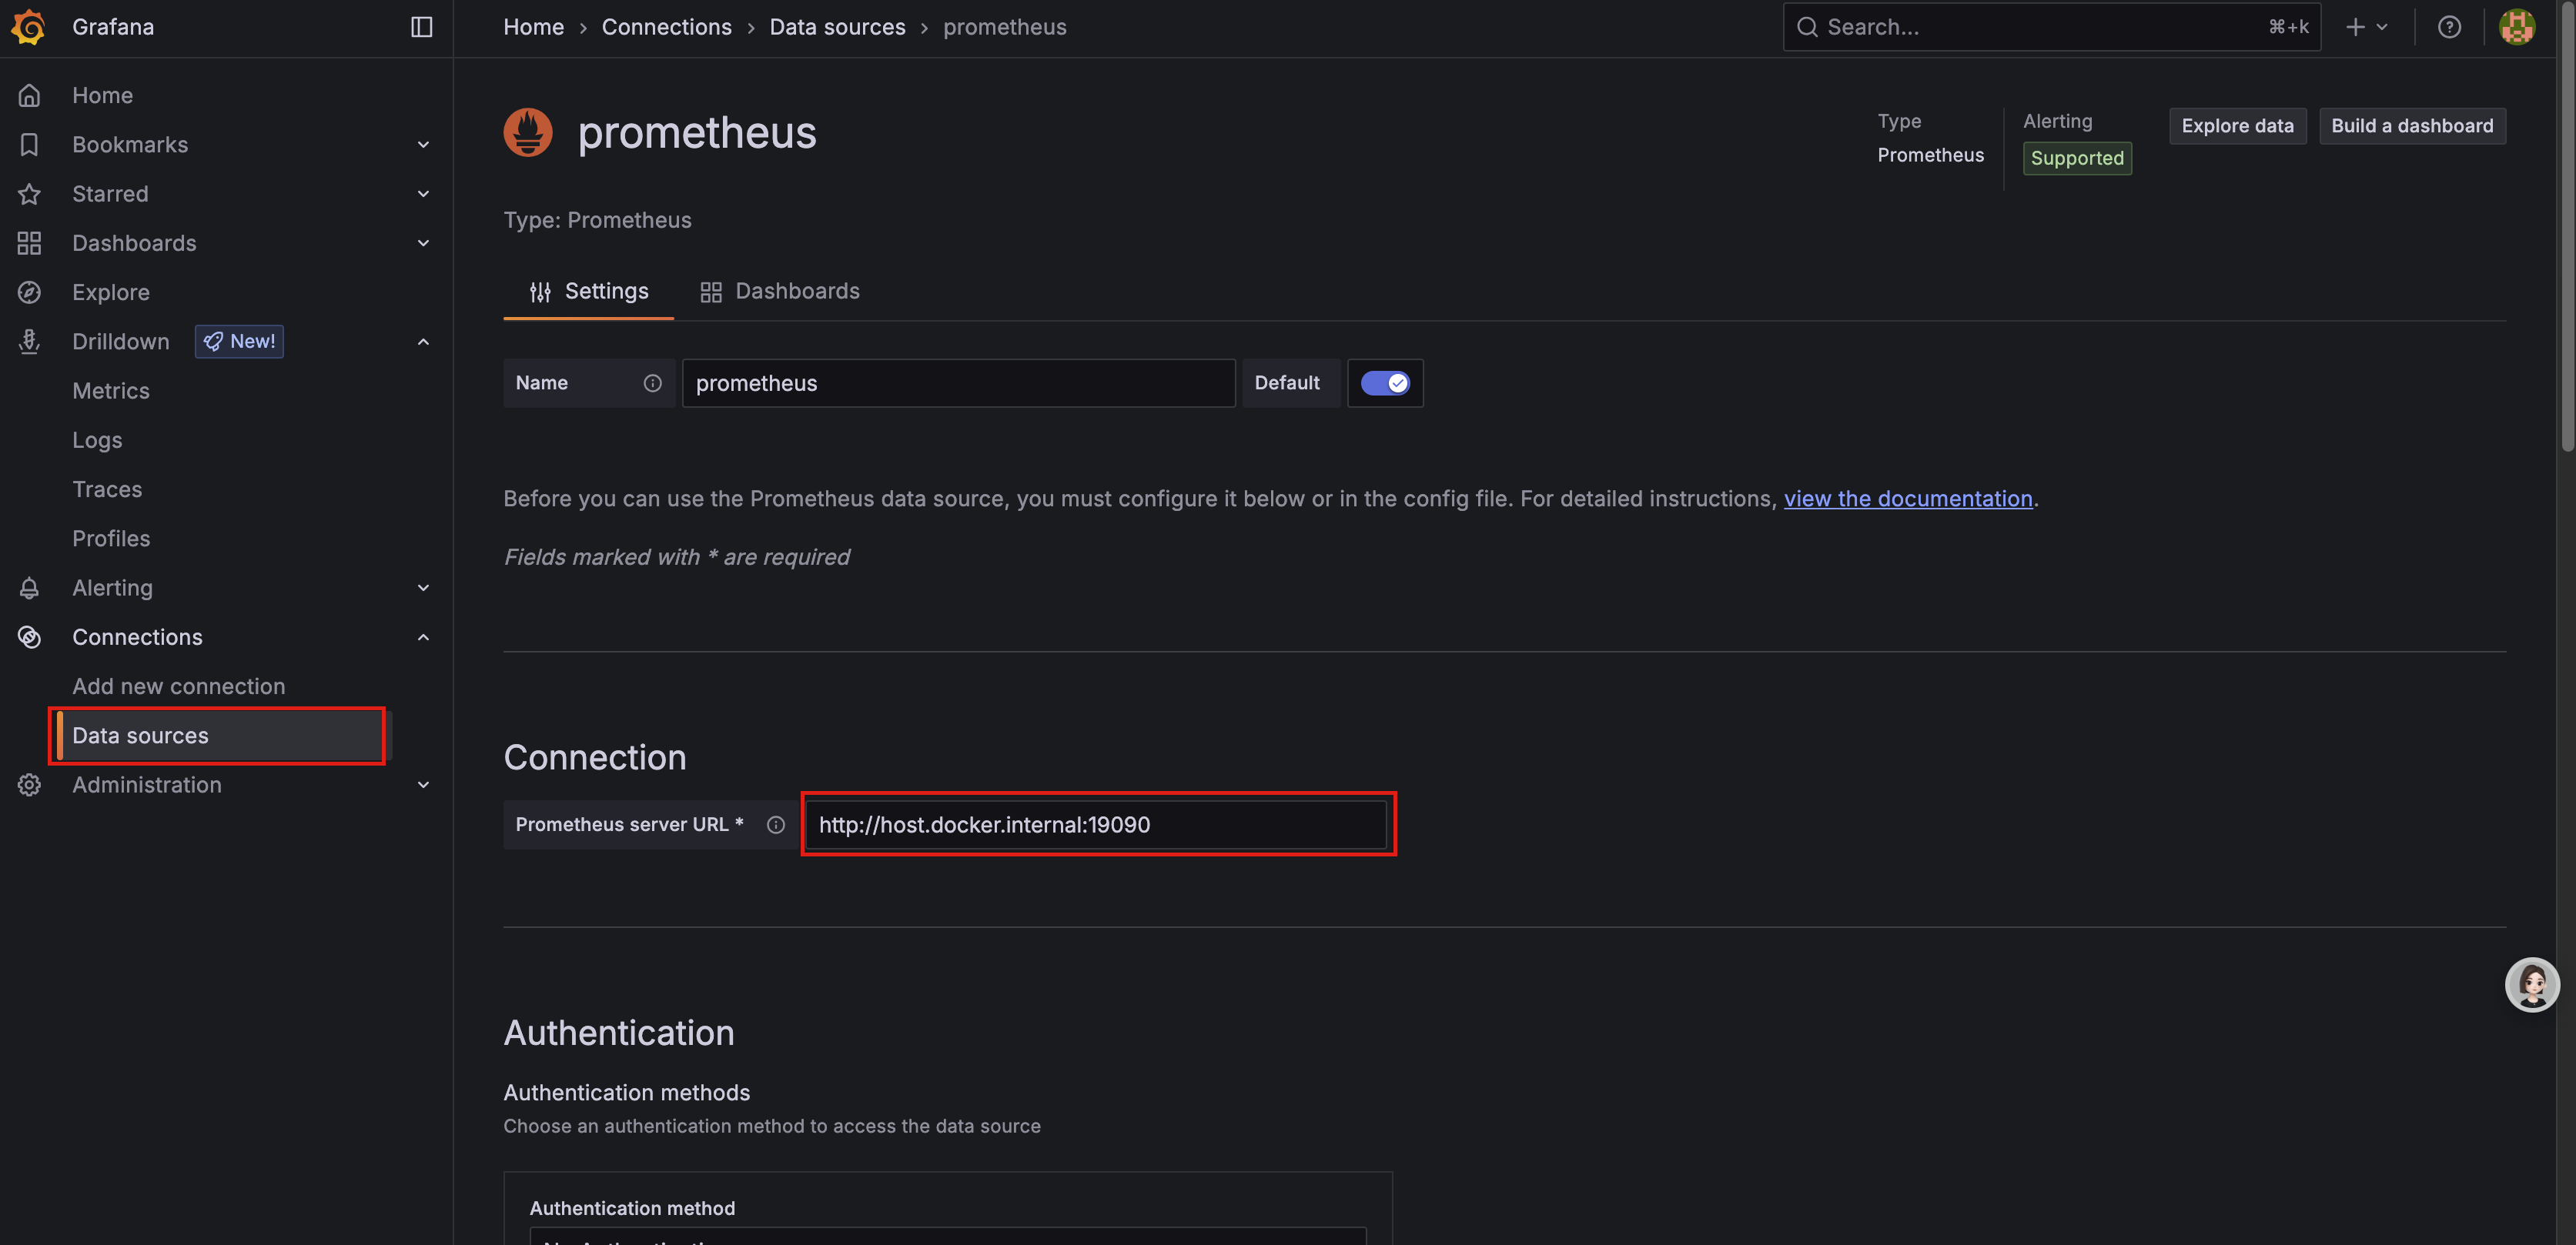Image resolution: width=2576 pixels, height=1245 pixels.
Task: Expand the Alerting section chevron
Action: (423, 588)
